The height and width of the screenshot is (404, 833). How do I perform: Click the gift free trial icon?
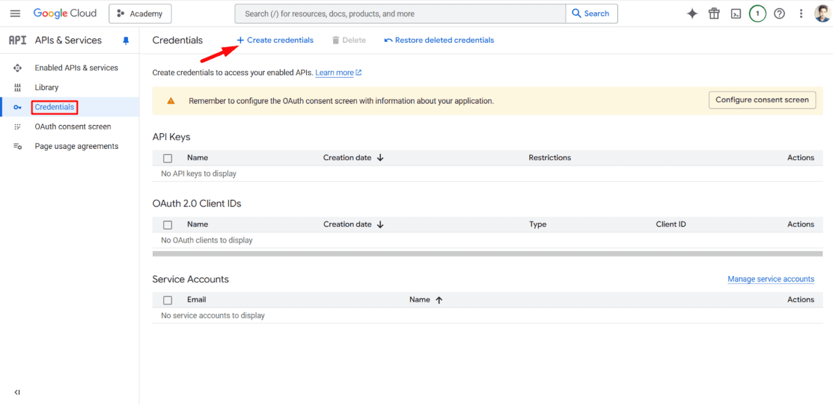714,13
